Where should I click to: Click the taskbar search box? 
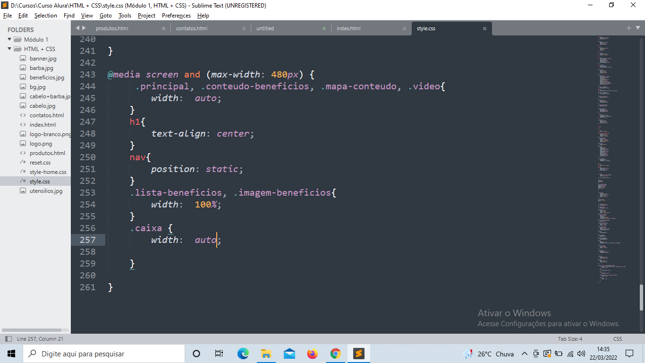(104, 354)
